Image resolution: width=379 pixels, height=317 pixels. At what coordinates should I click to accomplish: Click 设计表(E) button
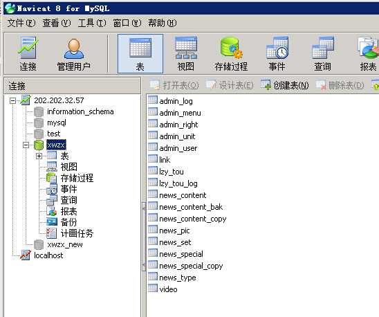230,85
